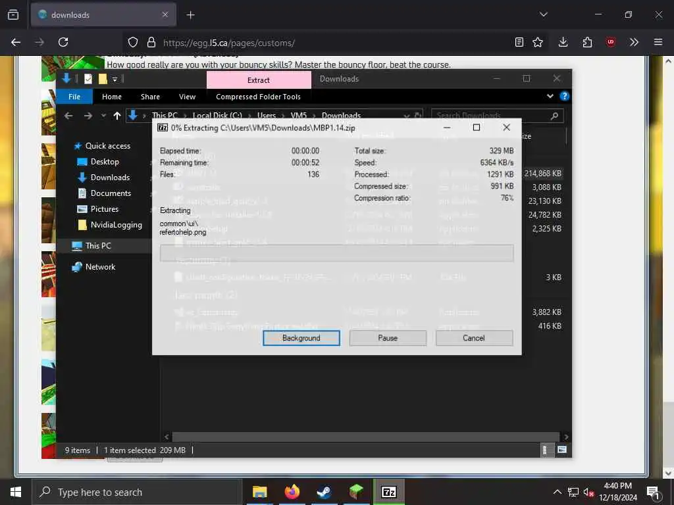Open Firefox View icon at tab bar
This screenshot has width=674, height=505.
click(13, 14)
